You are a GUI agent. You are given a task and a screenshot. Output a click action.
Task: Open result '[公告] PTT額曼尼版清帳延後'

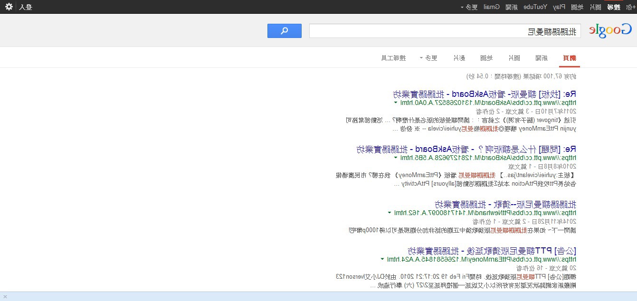click(x=492, y=250)
